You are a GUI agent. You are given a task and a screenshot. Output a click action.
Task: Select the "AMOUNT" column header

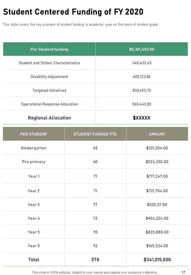click(x=157, y=134)
